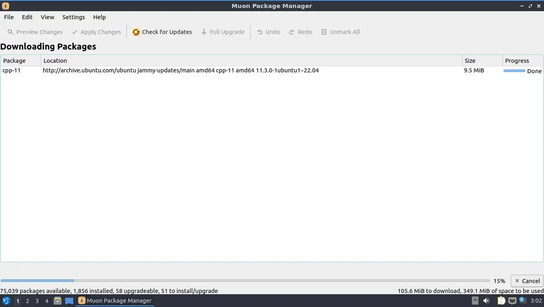The width and height of the screenshot is (544, 307).
Task: Close the Muon Package Manager window
Action: tap(538, 6)
